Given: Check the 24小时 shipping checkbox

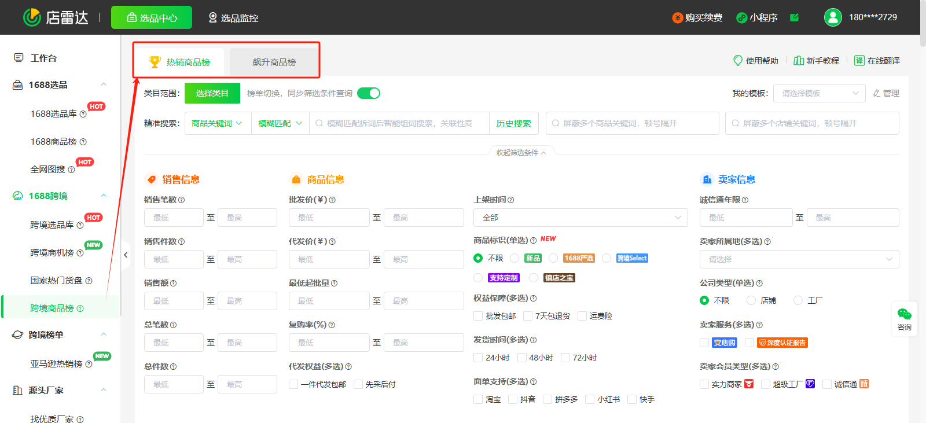Looking at the screenshot, I should [478, 358].
